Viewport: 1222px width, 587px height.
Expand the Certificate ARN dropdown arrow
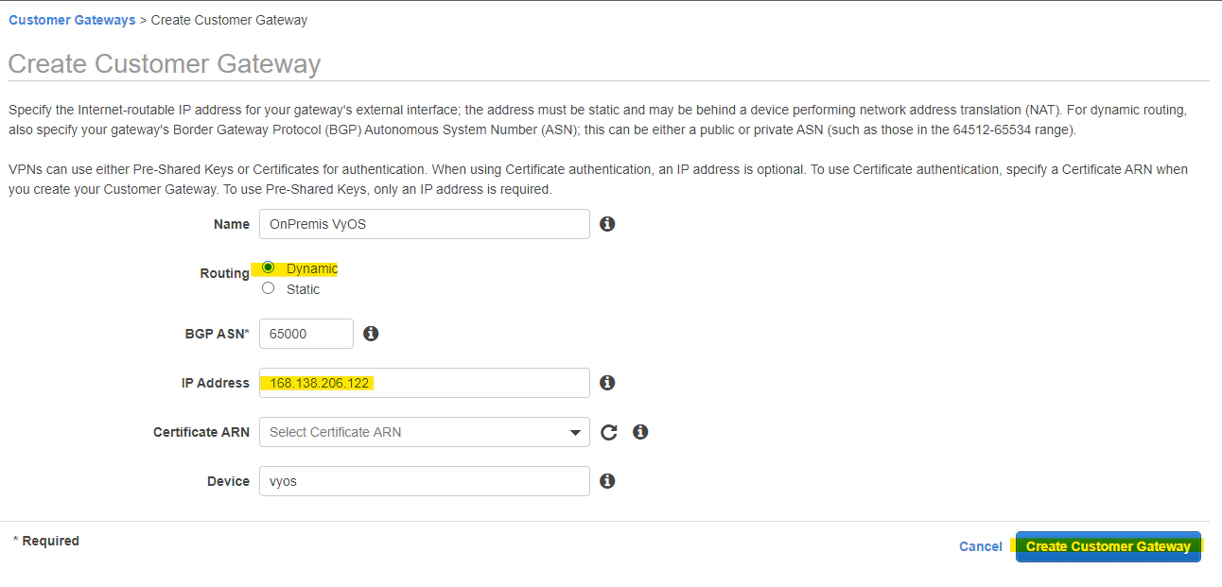pos(575,433)
